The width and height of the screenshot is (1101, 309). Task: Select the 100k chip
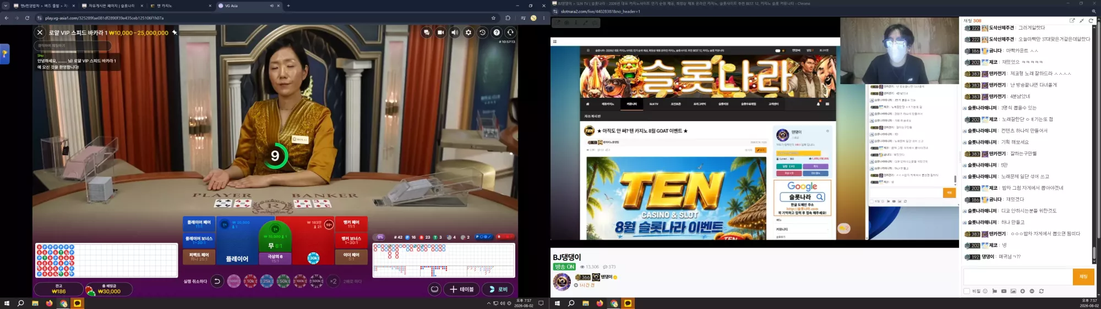tap(300, 281)
